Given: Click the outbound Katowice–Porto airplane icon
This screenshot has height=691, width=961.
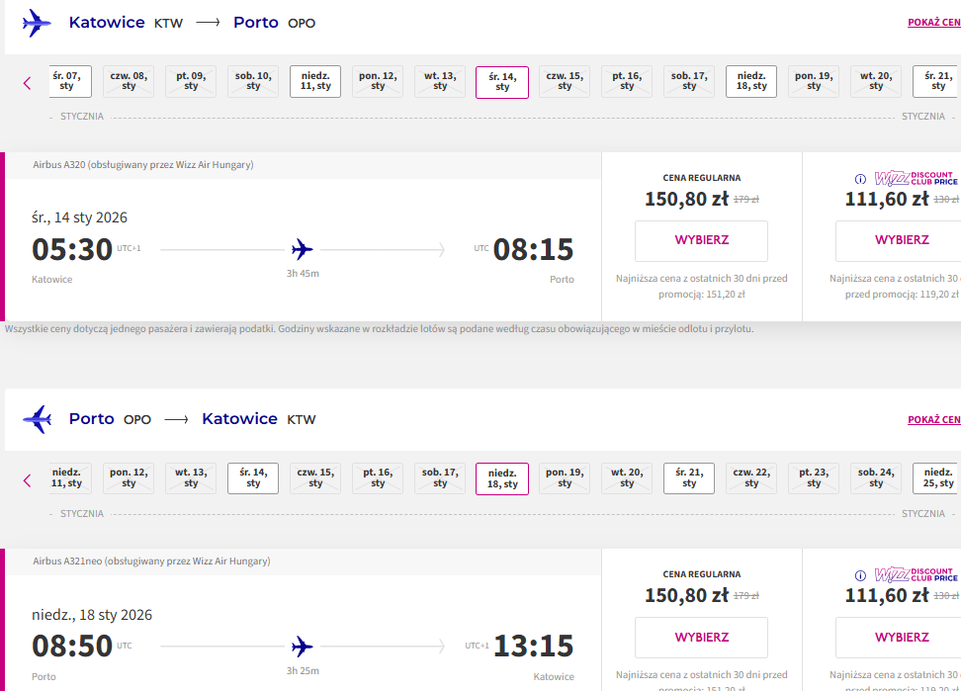Looking at the screenshot, I should [37, 24].
